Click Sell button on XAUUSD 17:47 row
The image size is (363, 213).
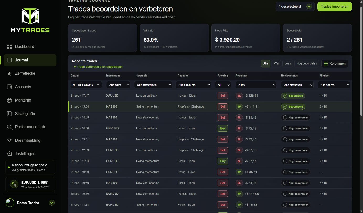coord(223,96)
